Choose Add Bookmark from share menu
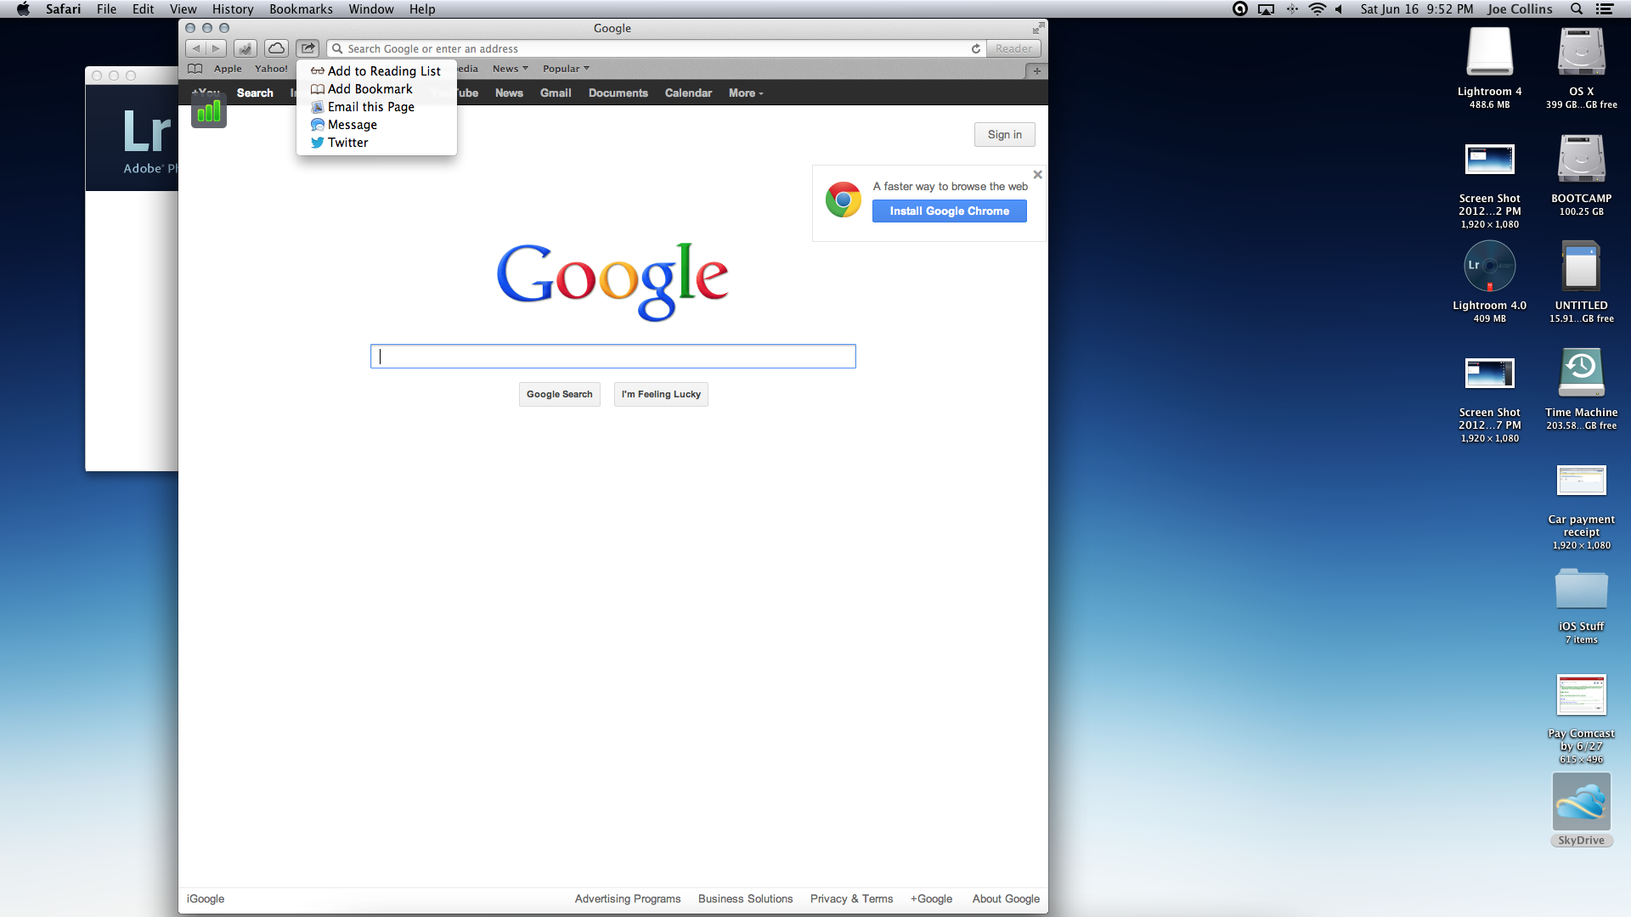 (376, 89)
